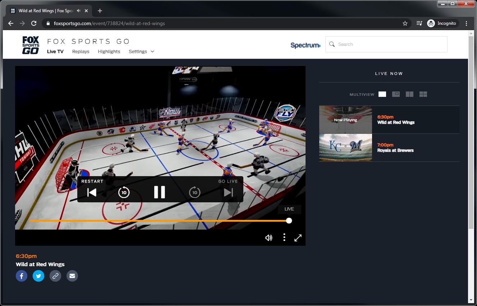Image resolution: width=477 pixels, height=306 pixels.
Task: Share the event on Twitter
Action: point(38,276)
